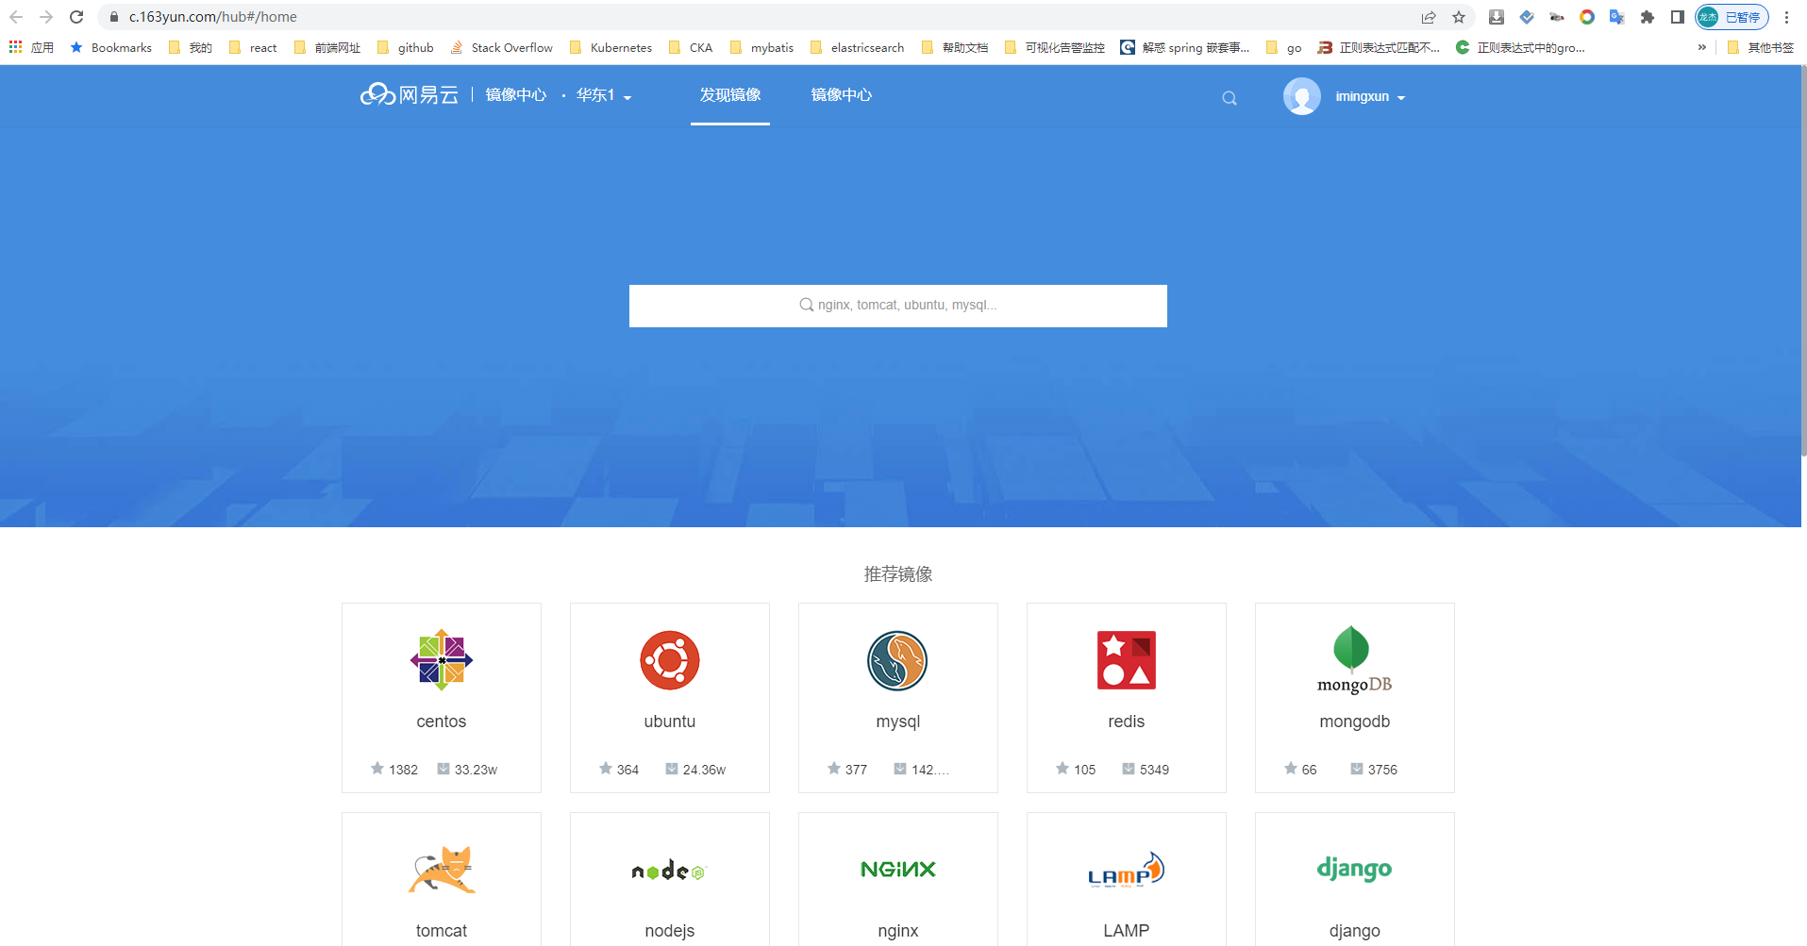1807x946 pixels.
Task: Open the mysql dolphin logo
Action: [x=897, y=660]
